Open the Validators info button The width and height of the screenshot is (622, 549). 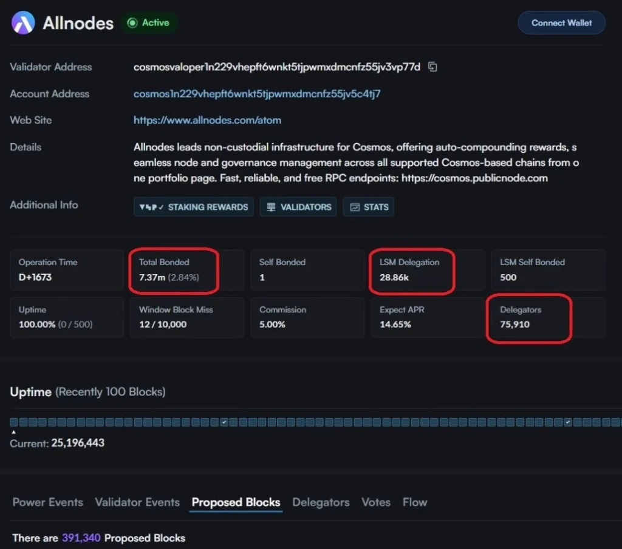click(x=298, y=207)
